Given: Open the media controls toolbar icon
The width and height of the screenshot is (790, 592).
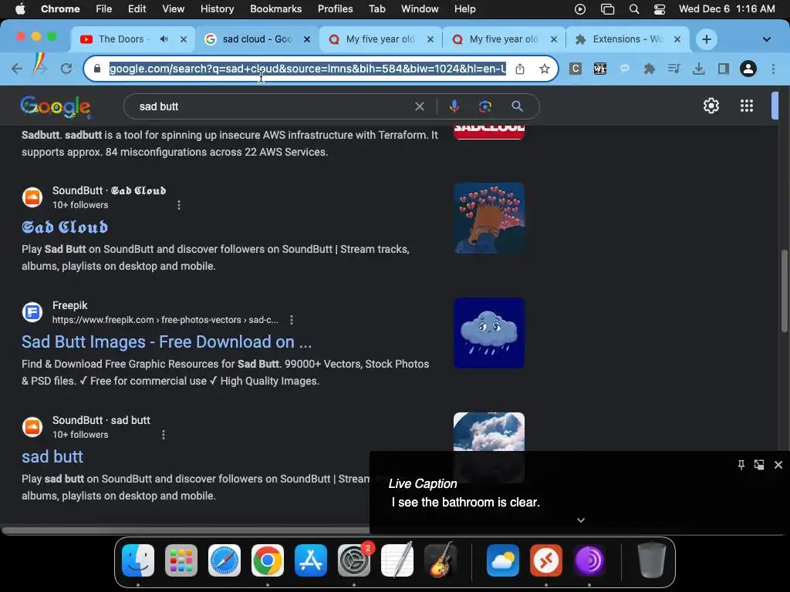Looking at the screenshot, I should click(x=674, y=69).
